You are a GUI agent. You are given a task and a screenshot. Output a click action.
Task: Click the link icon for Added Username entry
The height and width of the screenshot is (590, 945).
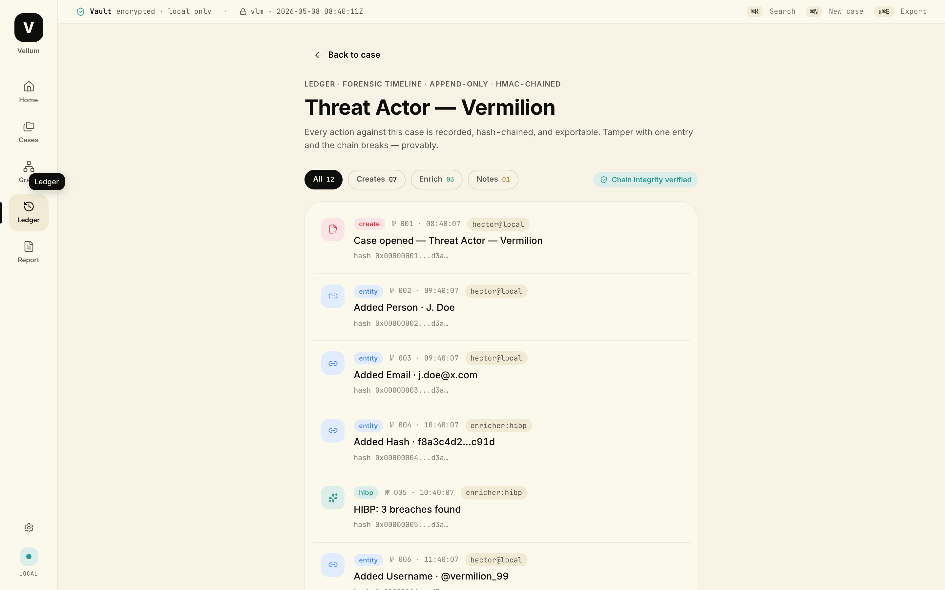[333, 565]
